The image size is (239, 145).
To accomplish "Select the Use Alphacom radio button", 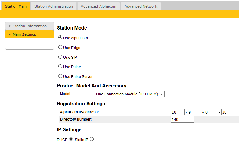I will (x=60, y=38).
